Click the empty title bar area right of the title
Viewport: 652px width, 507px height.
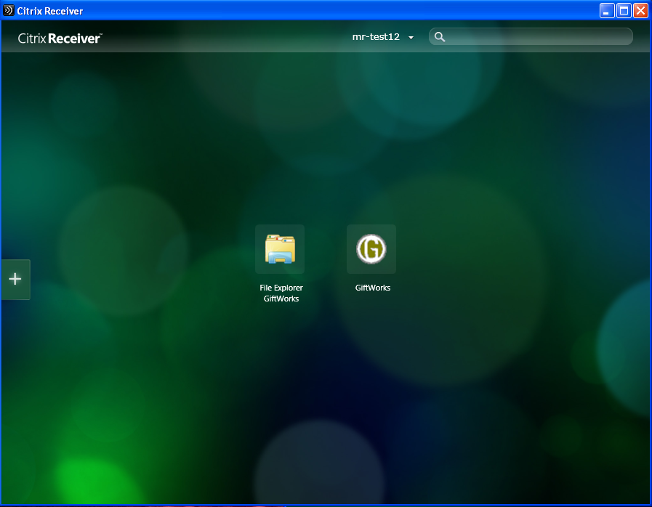327,11
